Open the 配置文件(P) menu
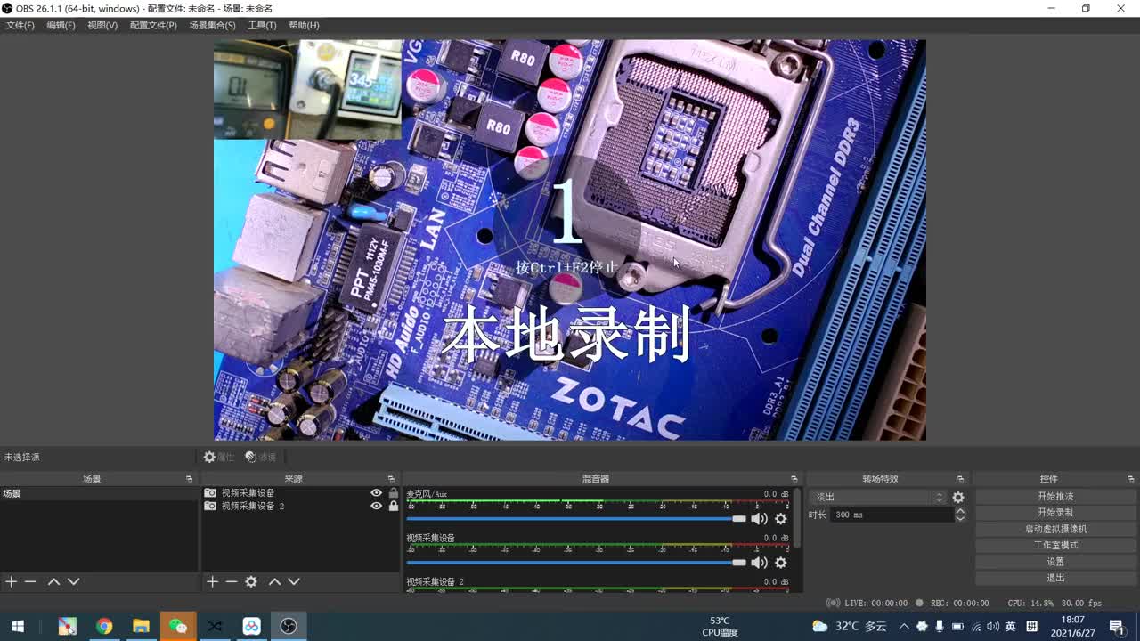 click(x=153, y=25)
